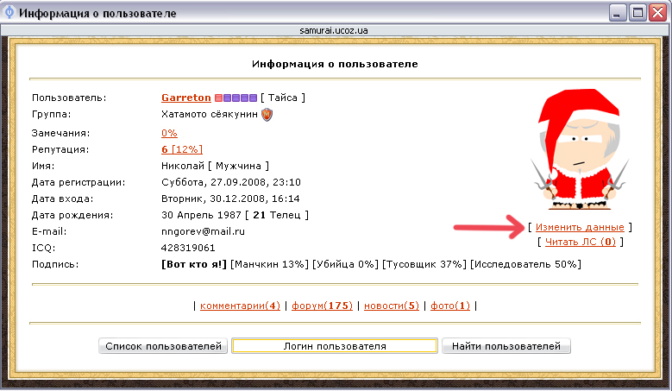672x391 pixels.
Task: Click the Santa samurai avatar image
Action: click(x=580, y=149)
